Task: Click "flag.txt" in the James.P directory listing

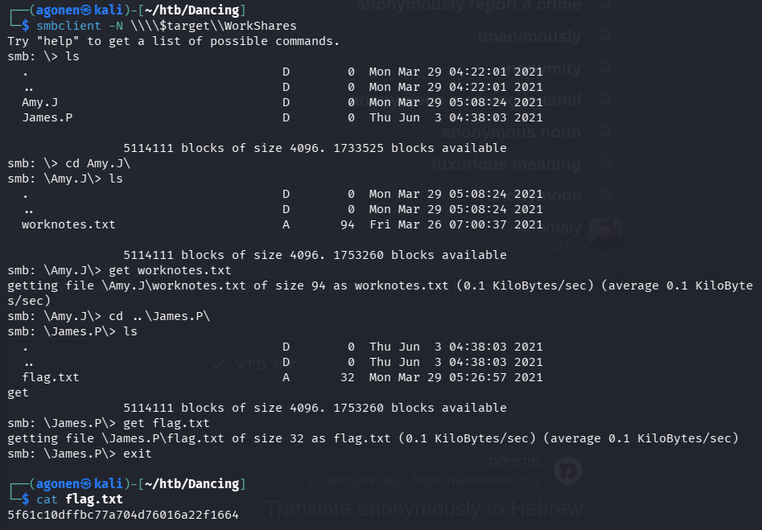Action: [51, 377]
